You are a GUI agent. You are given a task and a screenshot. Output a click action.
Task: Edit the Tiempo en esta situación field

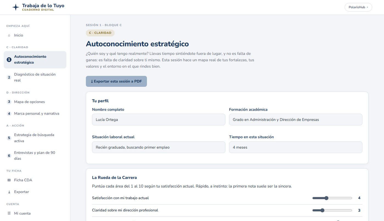[296, 147]
